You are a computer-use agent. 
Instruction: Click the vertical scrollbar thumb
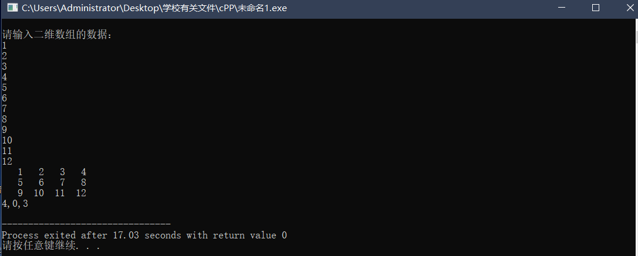pos(636,37)
